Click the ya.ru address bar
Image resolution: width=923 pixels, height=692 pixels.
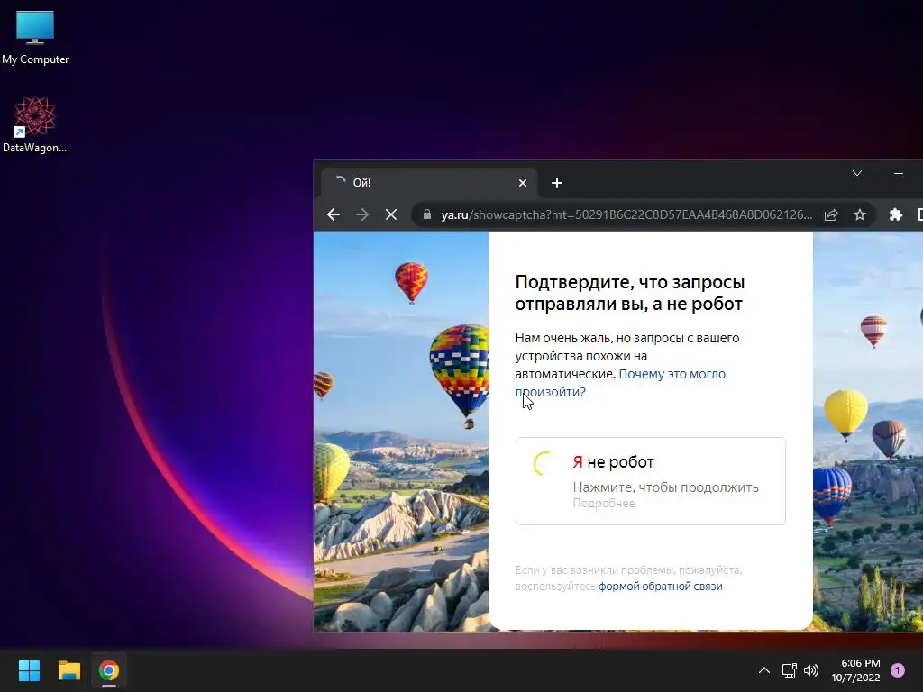626,214
